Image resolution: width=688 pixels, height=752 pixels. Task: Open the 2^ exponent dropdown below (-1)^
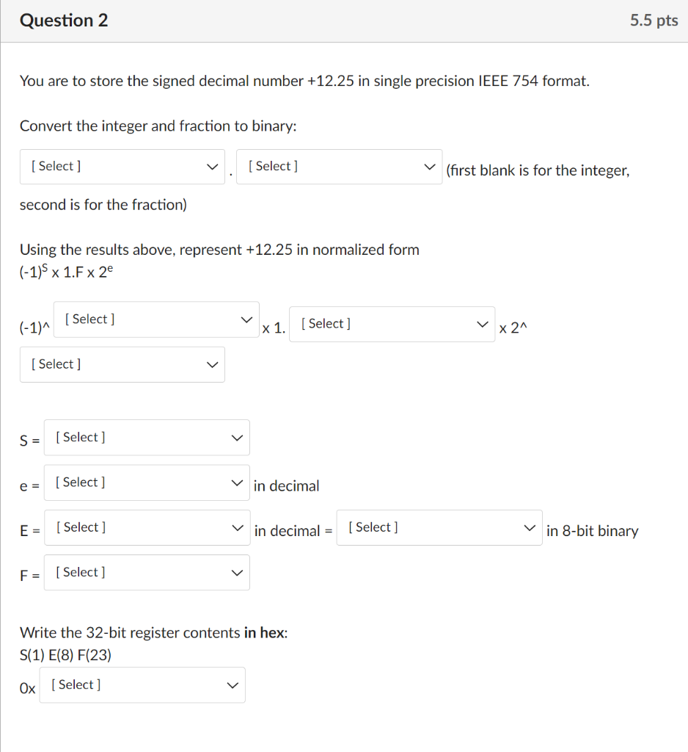(122, 364)
